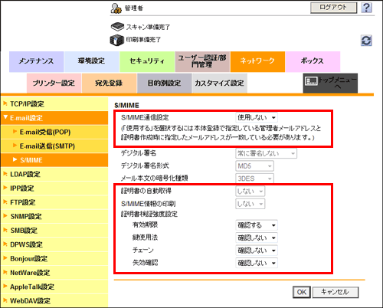Collapse the E-mail設定 arrow in sidebar
Viewport: 383px width, 308px height.
(5, 117)
